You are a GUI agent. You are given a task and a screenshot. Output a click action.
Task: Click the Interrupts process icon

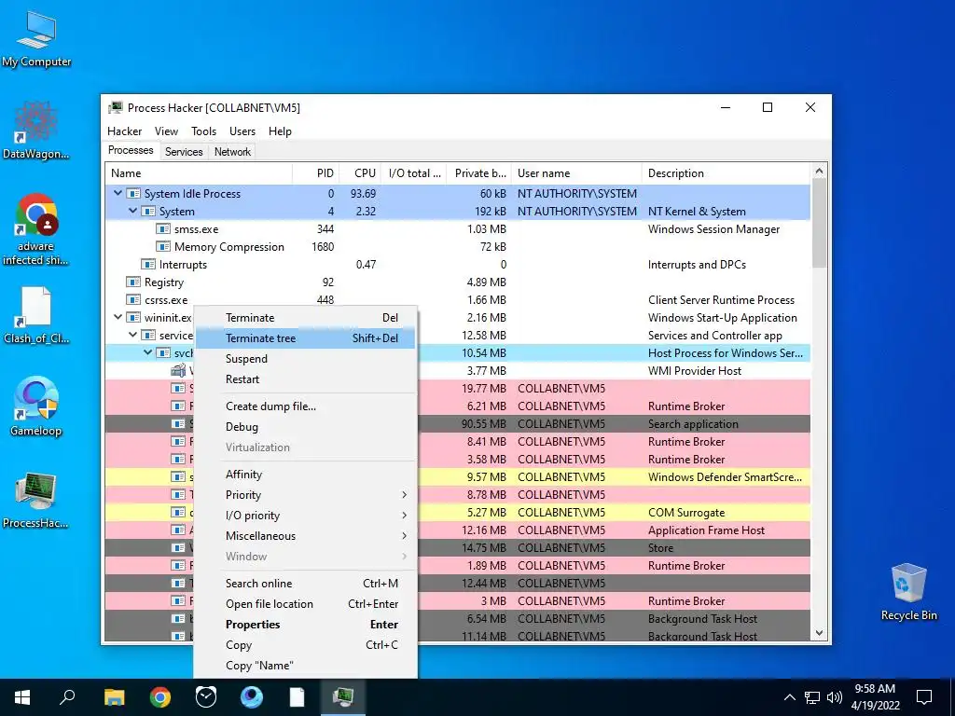pyautogui.click(x=148, y=264)
